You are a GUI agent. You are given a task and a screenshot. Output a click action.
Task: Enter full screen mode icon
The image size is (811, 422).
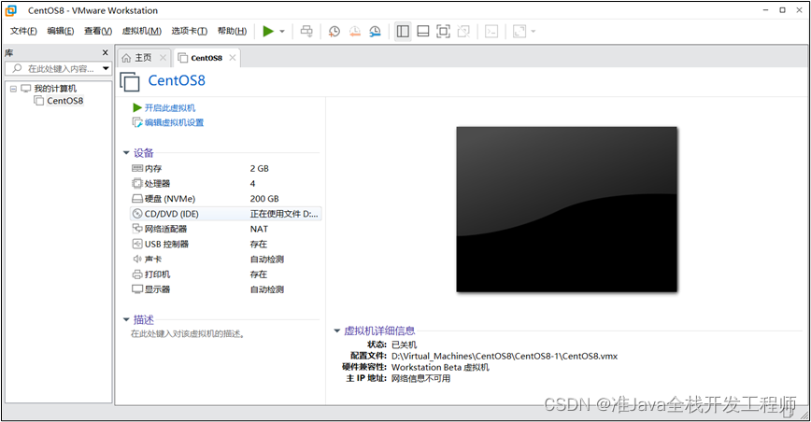pos(443,32)
